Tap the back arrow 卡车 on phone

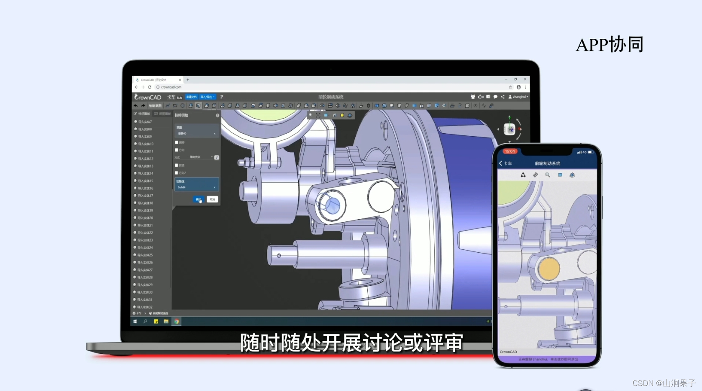(505, 163)
